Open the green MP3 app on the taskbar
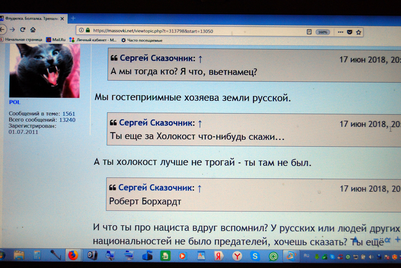Viewport: 401px width, 268px height. [165, 256]
